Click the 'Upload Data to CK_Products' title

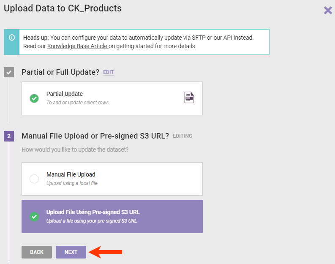point(63,8)
